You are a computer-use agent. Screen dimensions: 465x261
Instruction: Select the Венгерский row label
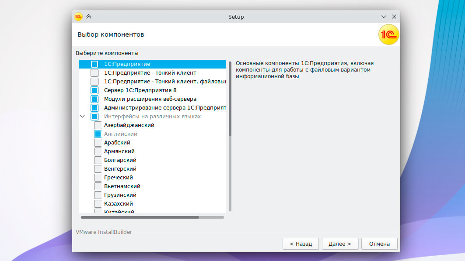(120, 168)
